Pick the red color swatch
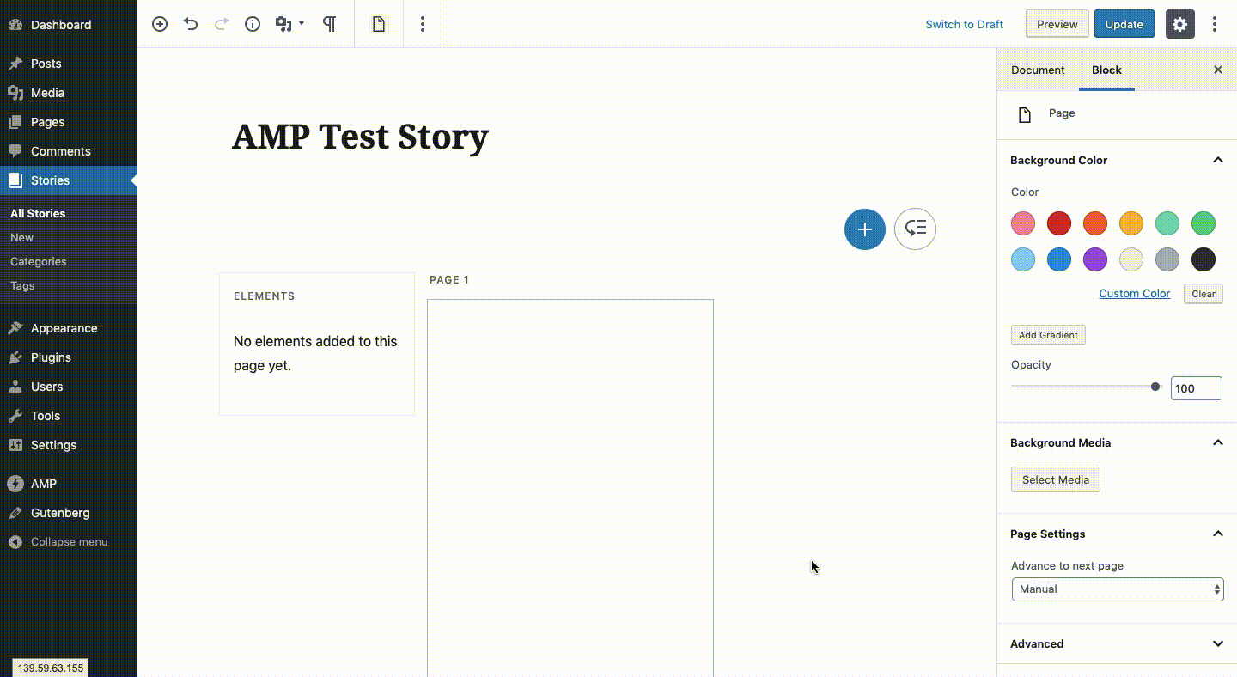This screenshot has height=677, width=1237. (x=1059, y=223)
